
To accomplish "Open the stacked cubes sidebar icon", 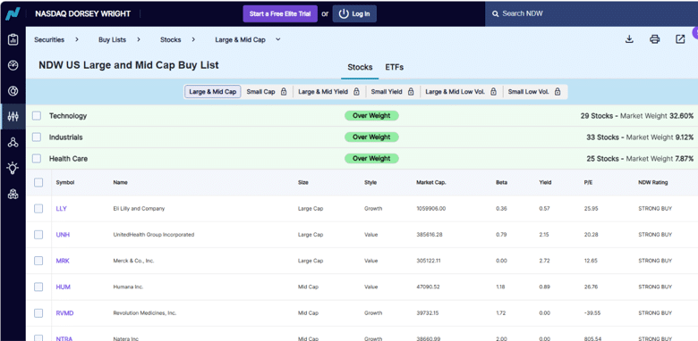I will (13, 194).
